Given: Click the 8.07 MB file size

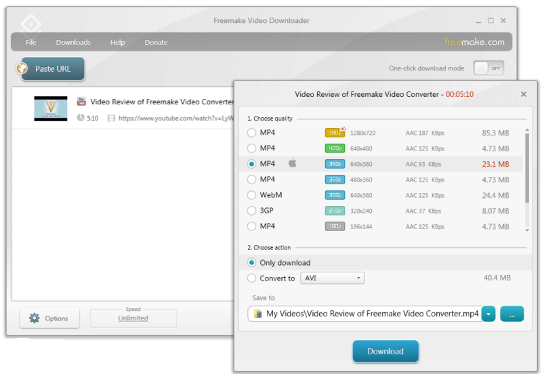Looking at the screenshot, I should (495, 211).
